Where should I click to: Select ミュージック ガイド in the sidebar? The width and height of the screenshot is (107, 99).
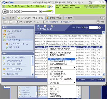(14, 31)
